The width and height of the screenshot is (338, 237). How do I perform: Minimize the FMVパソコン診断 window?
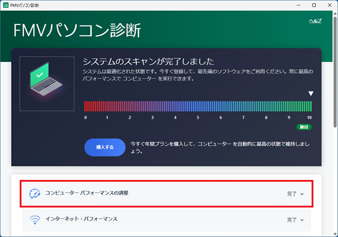(x=299, y=5)
